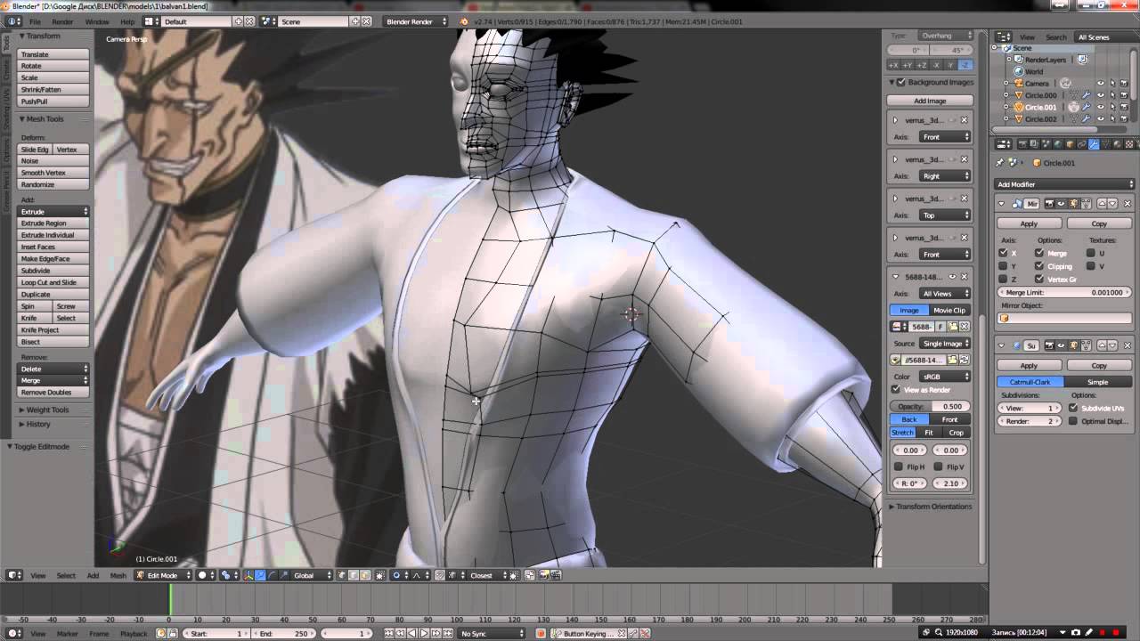Toggle the 3D manipulator widget icon
Screen dimensions: 1140x641
pyautogui.click(x=248, y=575)
